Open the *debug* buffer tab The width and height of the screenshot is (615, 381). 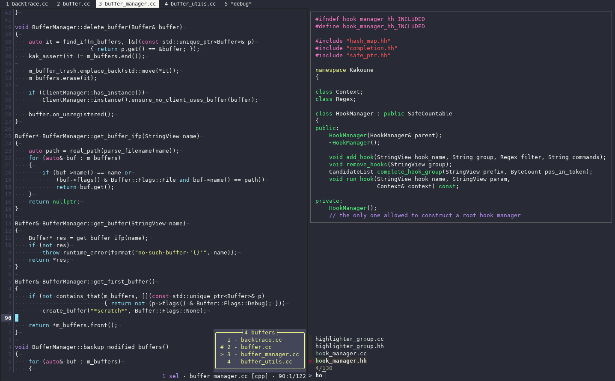[x=238, y=4]
